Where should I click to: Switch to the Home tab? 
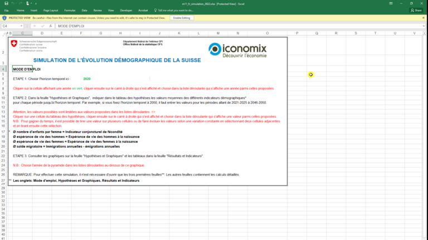click(21, 11)
